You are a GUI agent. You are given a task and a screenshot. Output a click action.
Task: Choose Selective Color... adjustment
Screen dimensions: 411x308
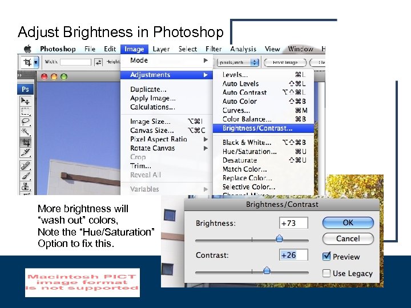coord(263,187)
